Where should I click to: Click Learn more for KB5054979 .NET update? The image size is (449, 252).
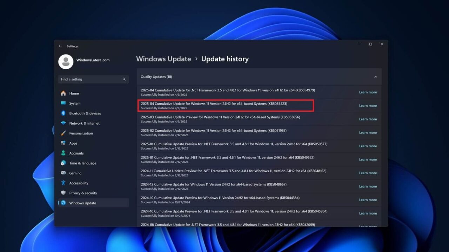[x=368, y=92]
